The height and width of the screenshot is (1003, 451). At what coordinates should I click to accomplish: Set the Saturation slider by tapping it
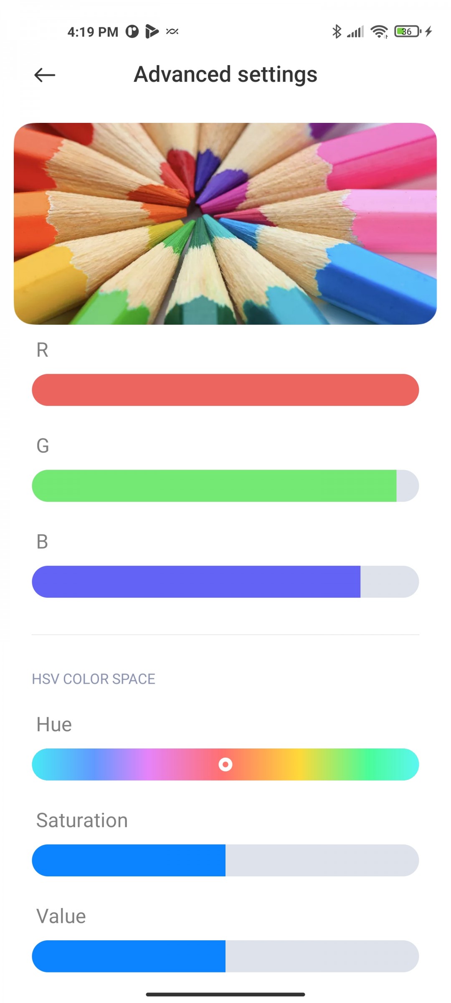[x=225, y=860]
